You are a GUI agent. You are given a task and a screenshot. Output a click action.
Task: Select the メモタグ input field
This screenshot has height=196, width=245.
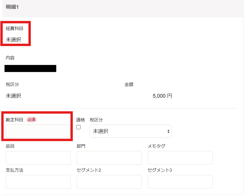click(x=180, y=158)
